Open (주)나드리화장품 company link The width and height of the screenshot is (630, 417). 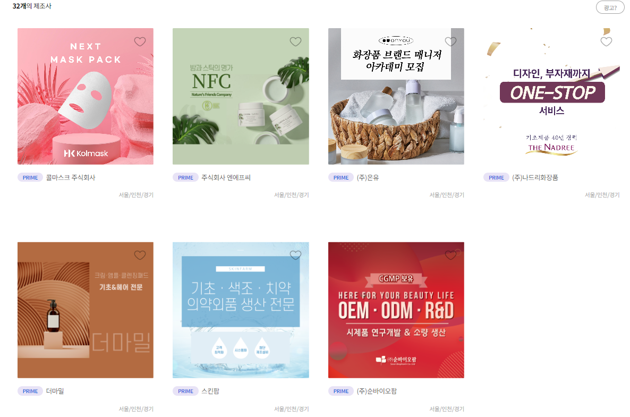point(535,177)
